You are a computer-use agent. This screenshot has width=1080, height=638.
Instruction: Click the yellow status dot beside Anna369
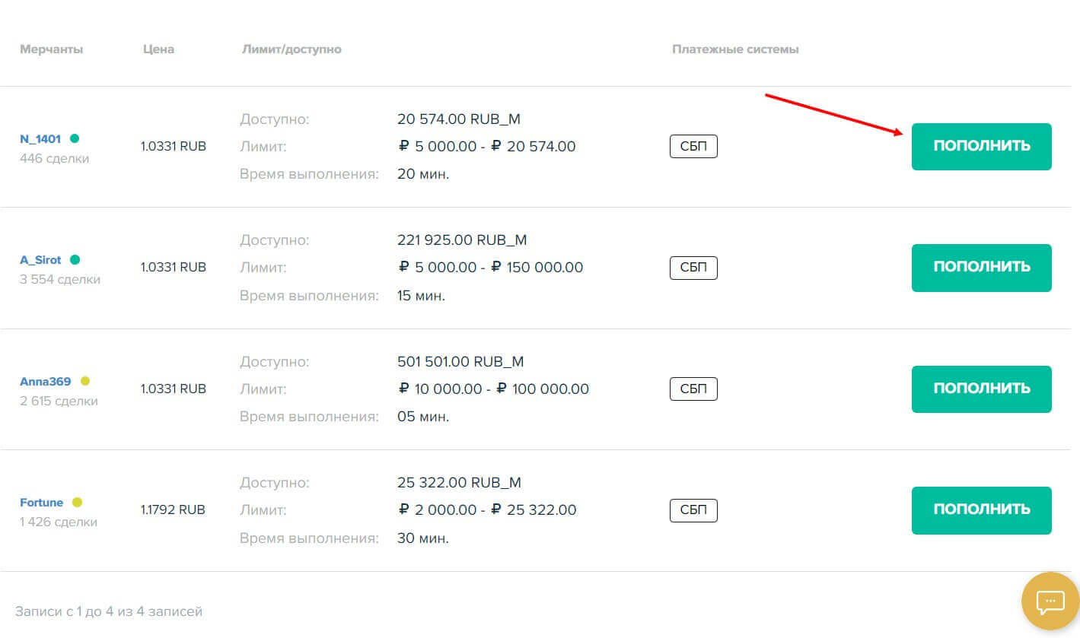pos(84,381)
